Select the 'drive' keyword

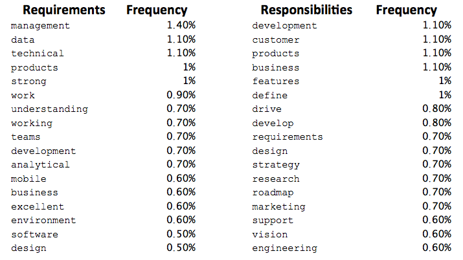coord(267,109)
